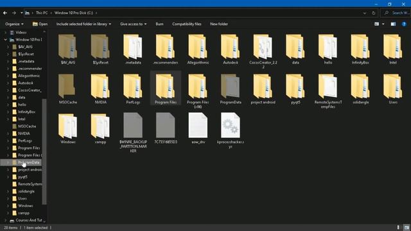
Task: Select pyqt5 in the navigation tree
Action: click(22, 177)
